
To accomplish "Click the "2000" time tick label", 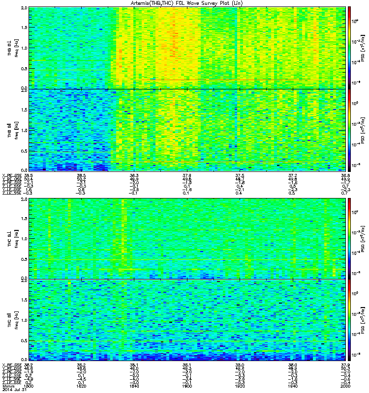I will tap(345, 386).
